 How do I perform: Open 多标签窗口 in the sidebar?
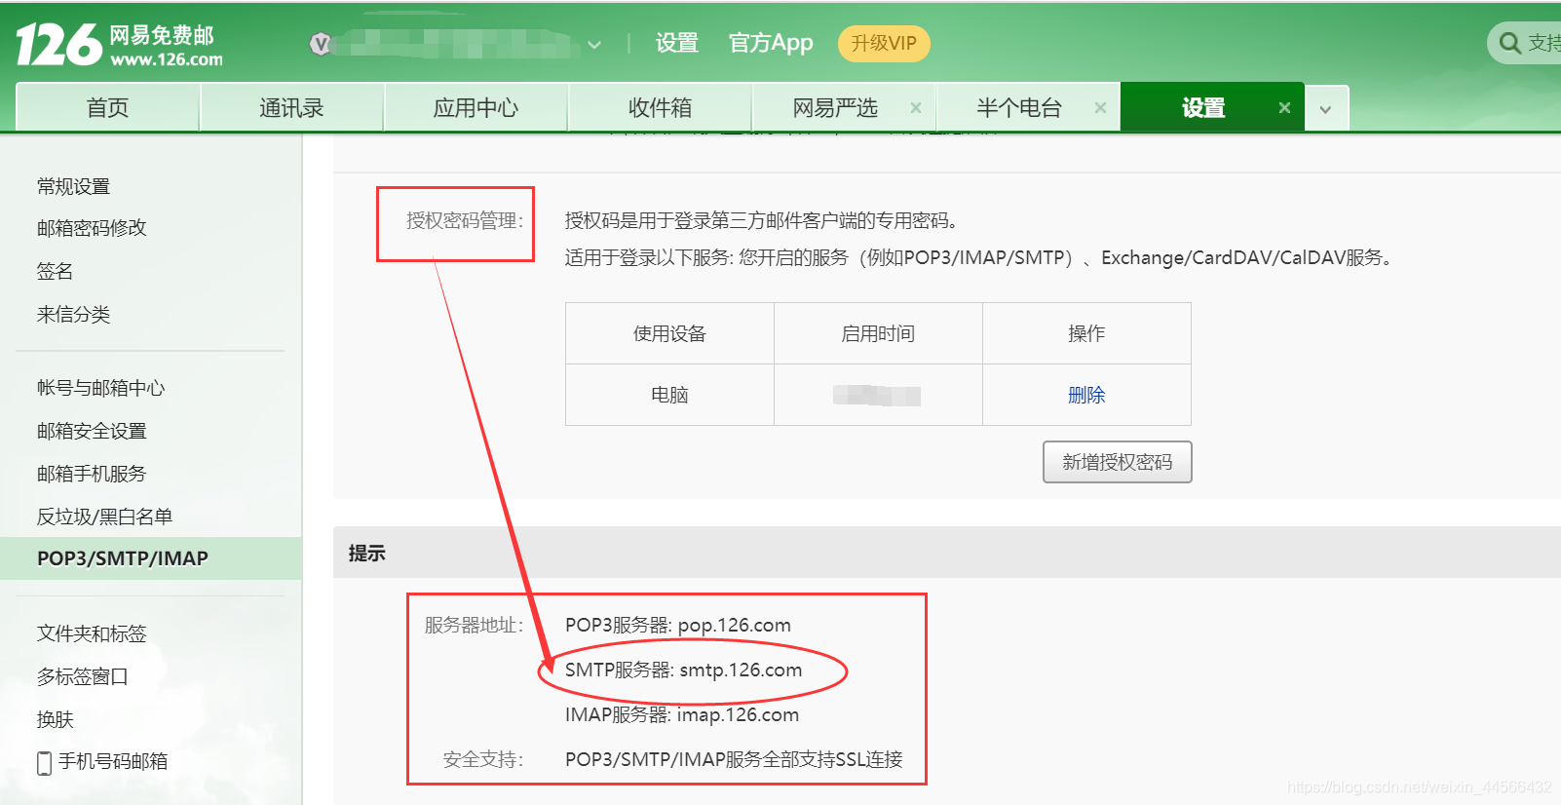(83, 676)
